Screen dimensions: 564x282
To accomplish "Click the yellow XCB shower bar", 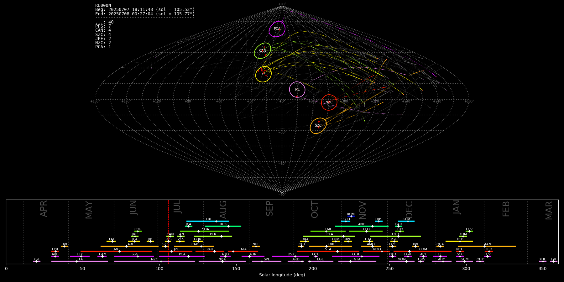I will (x=459, y=241).
